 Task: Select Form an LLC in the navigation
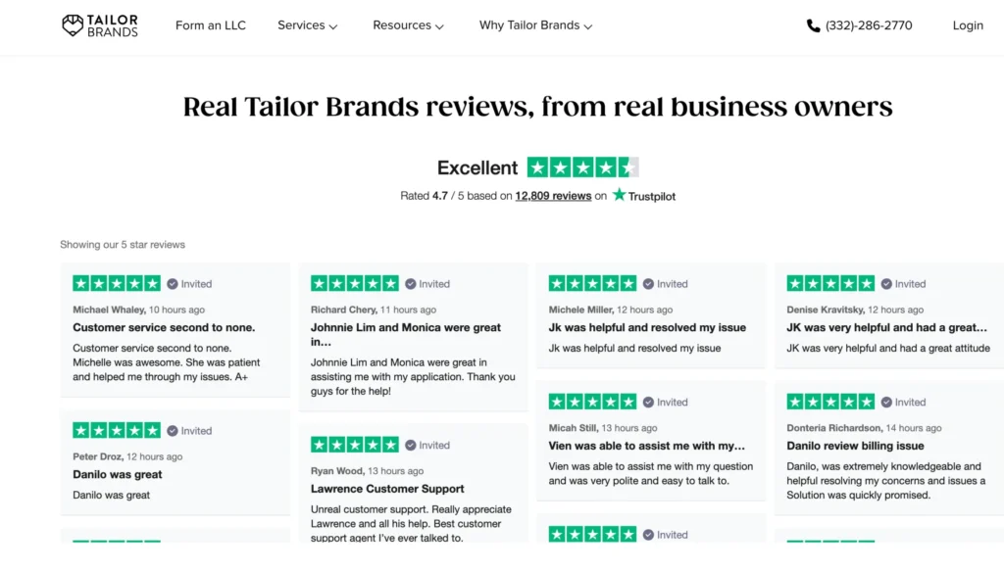click(x=210, y=25)
